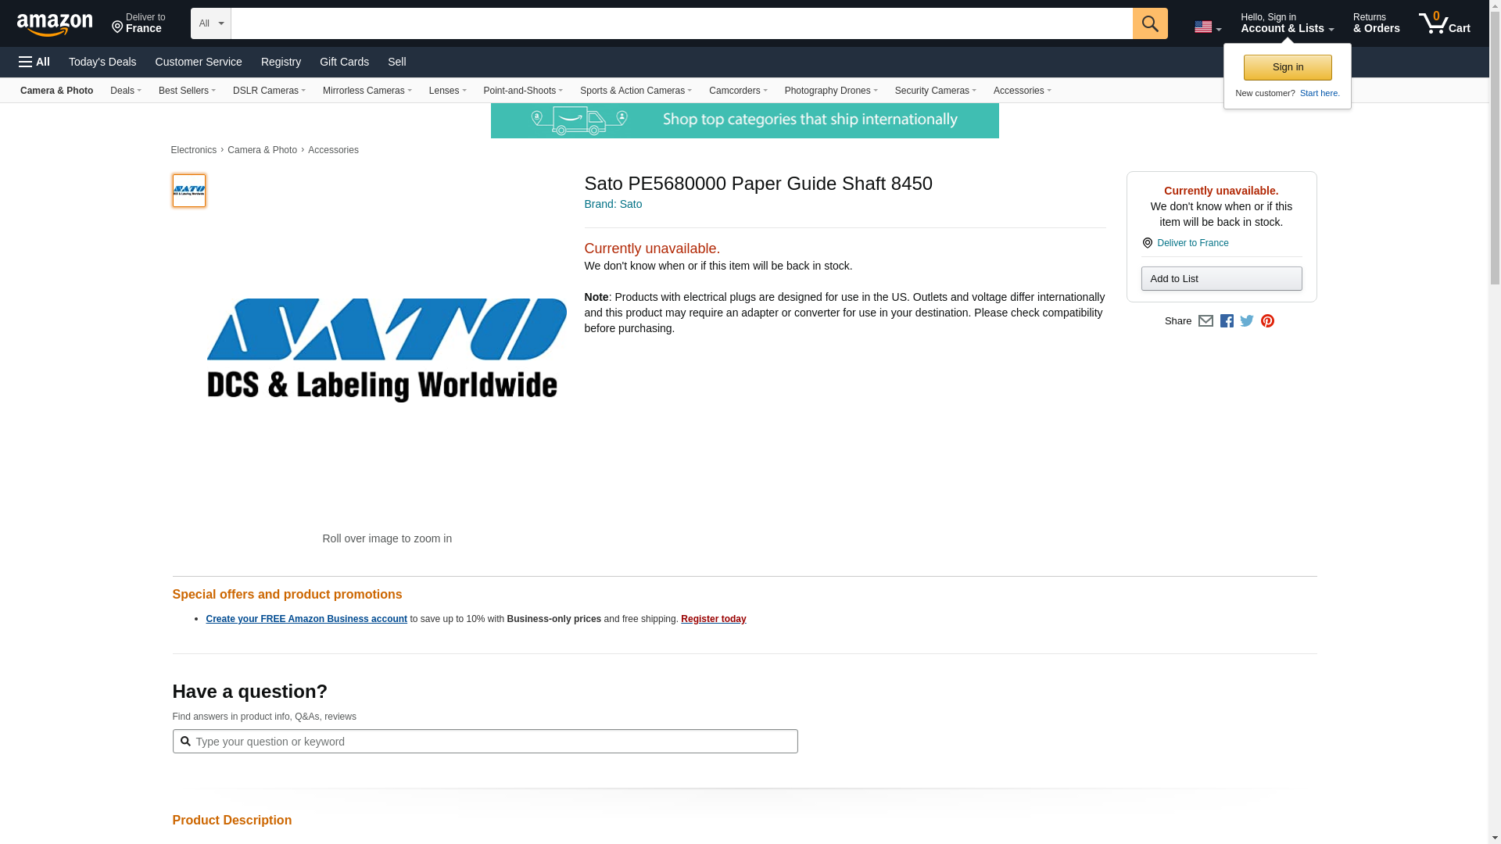The width and height of the screenshot is (1501, 844).
Task: Expand DSLR Cameras menu
Action: point(269,91)
